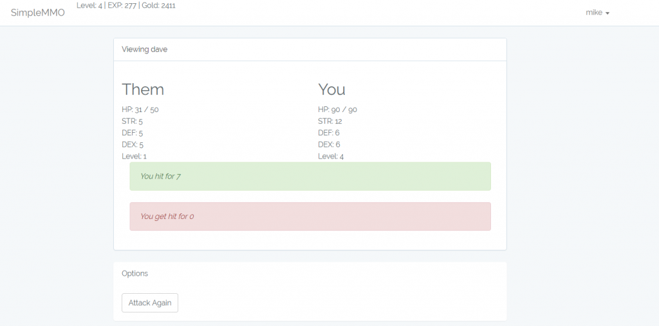Click opponent's 'Level: 1' text
The height and width of the screenshot is (326, 659).
tap(134, 157)
